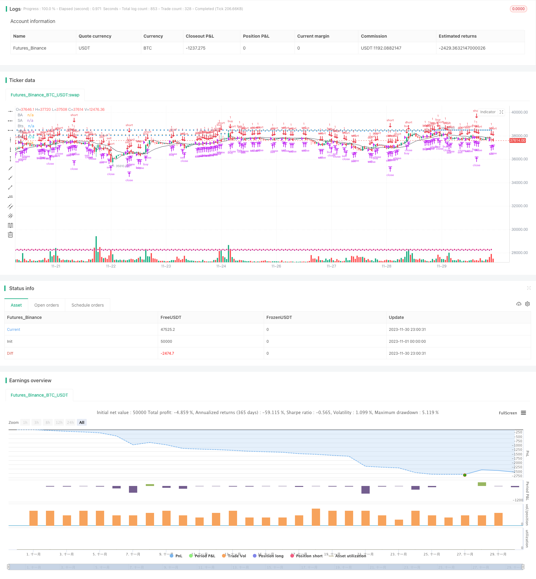The height and width of the screenshot is (579, 536).
Task: Click the right handle of range navigator
Action: pyautogui.click(x=523, y=567)
